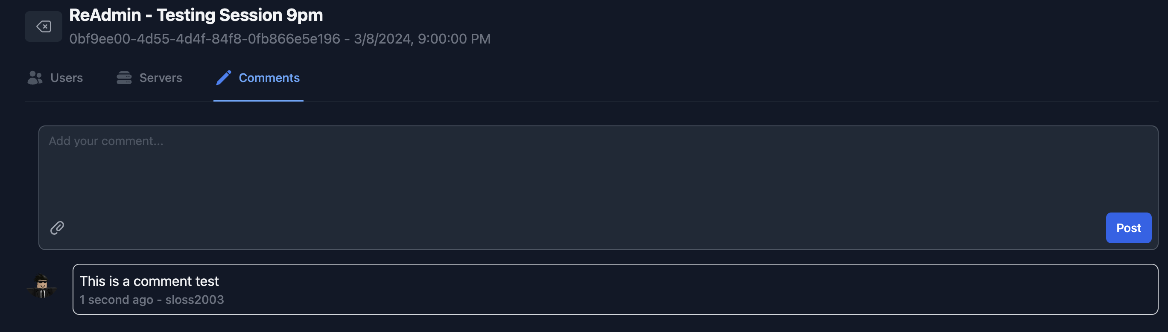This screenshot has height=332, width=1168.
Task: Click the server stack icon next to Servers
Action: point(124,77)
